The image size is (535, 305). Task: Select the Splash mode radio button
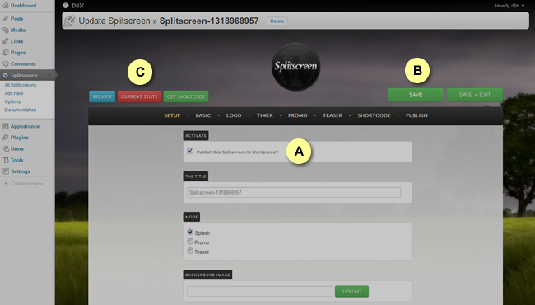[x=190, y=232]
